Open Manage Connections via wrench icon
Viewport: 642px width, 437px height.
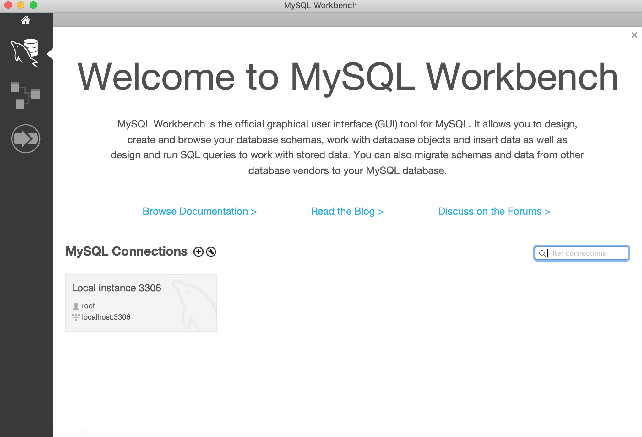click(x=211, y=252)
